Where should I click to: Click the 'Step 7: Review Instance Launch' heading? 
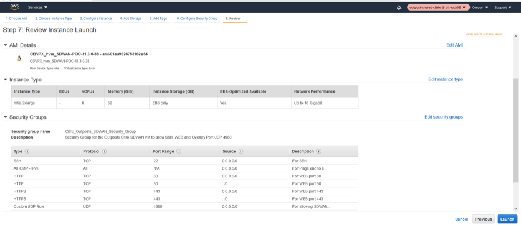49,30
